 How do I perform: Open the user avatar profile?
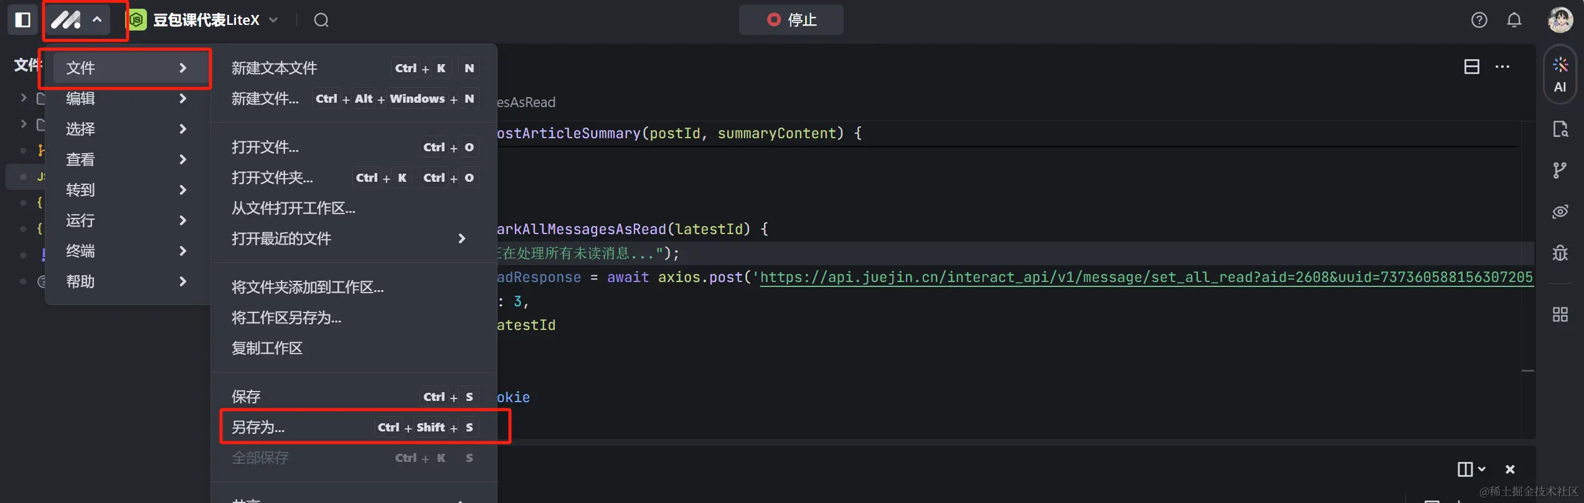point(1560,20)
